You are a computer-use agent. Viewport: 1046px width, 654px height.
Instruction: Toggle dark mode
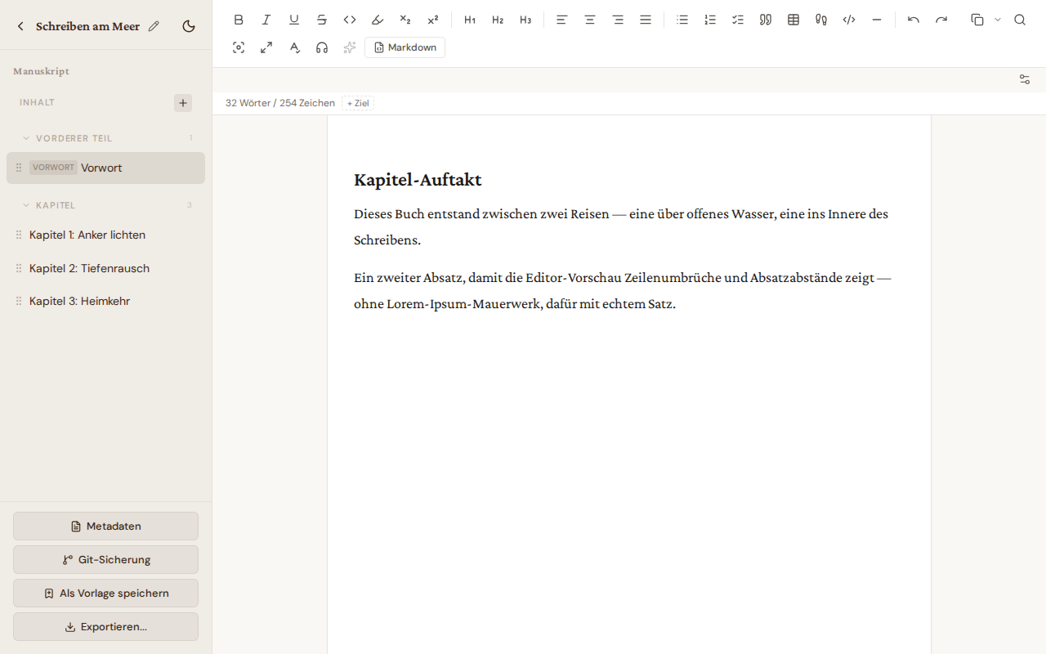(189, 26)
